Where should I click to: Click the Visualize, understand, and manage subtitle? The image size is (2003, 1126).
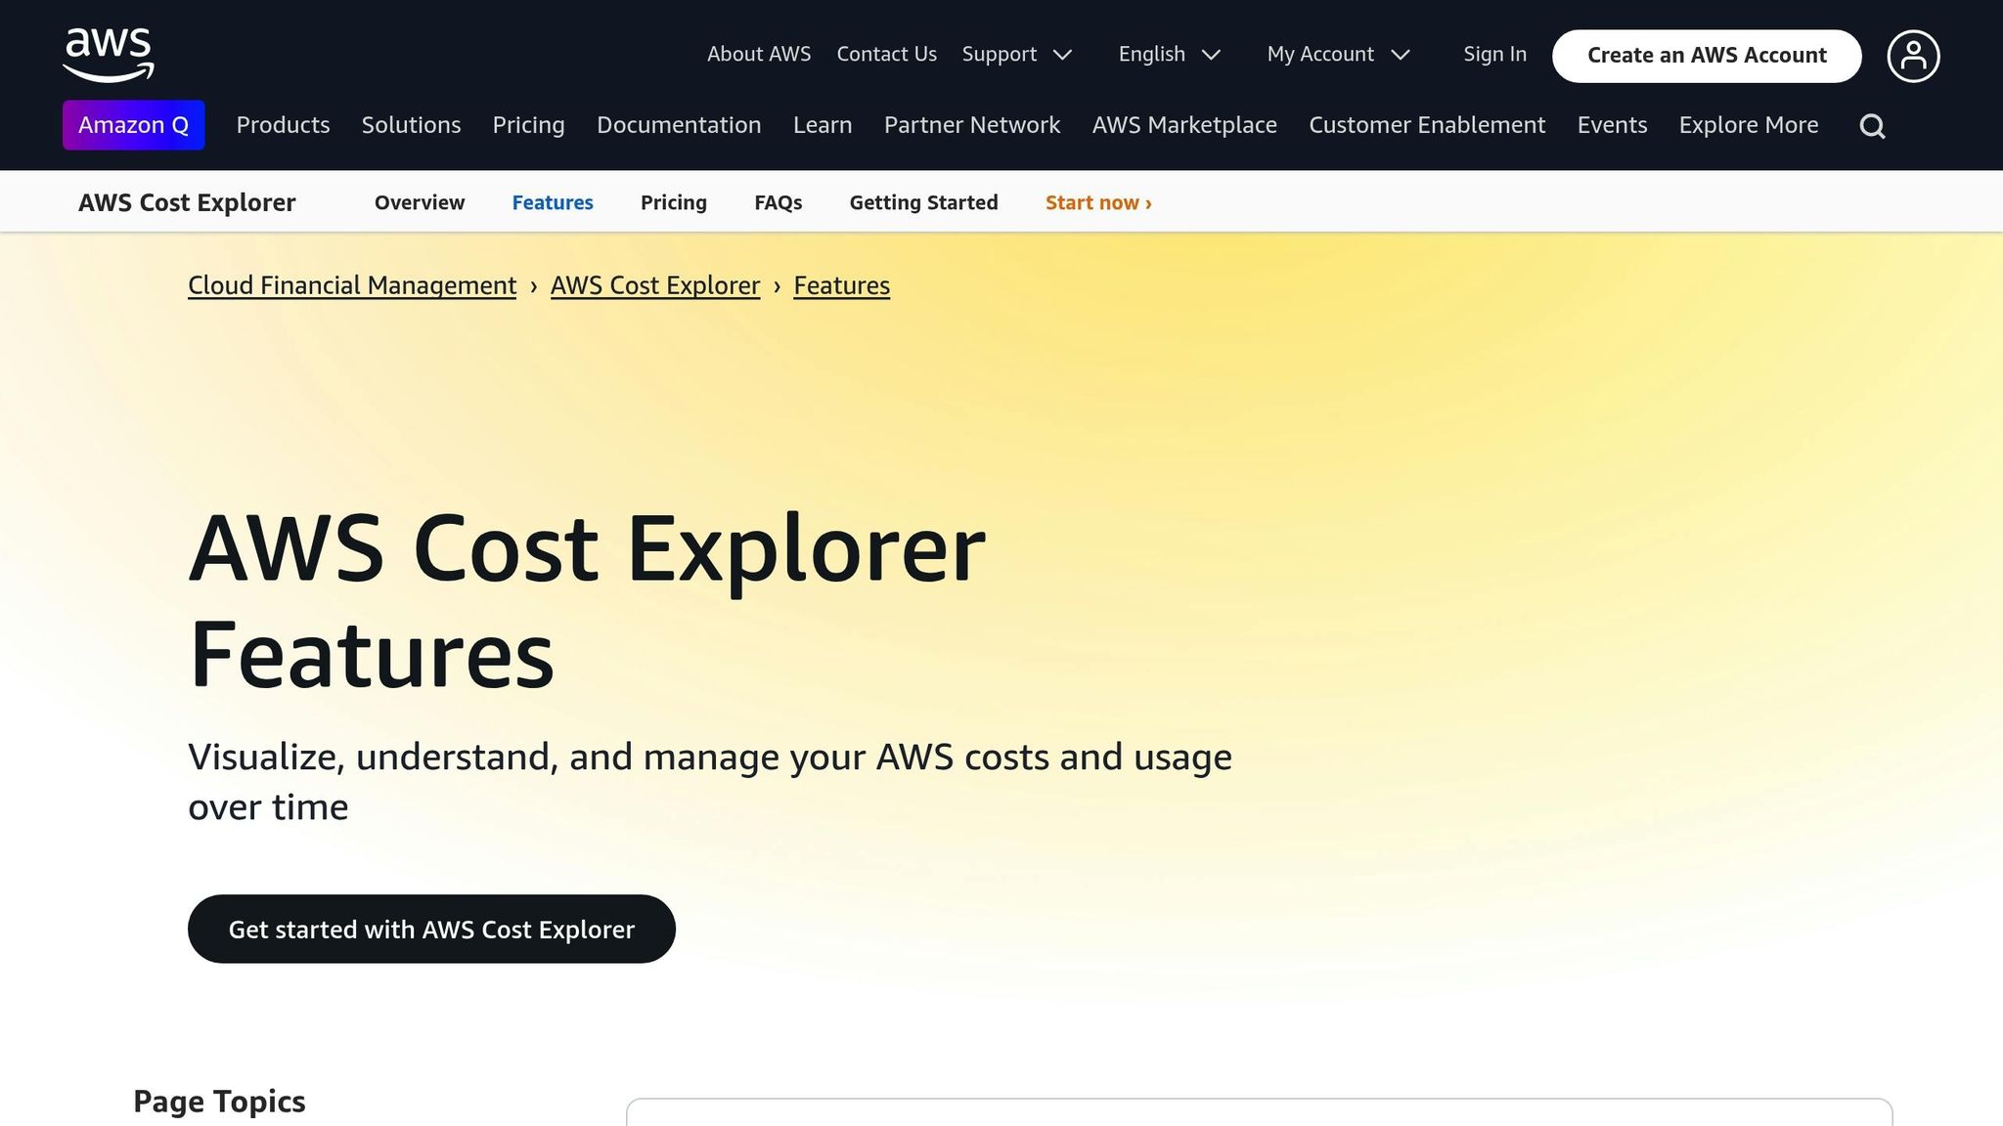[x=710, y=782]
